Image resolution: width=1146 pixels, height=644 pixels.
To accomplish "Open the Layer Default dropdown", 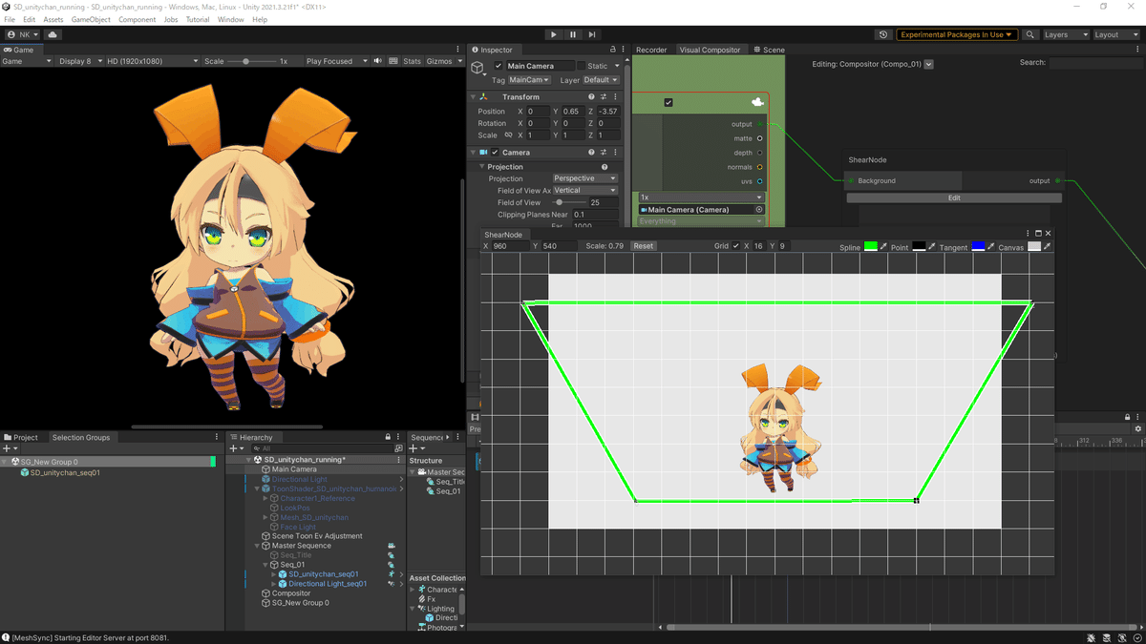I will (602, 80).
